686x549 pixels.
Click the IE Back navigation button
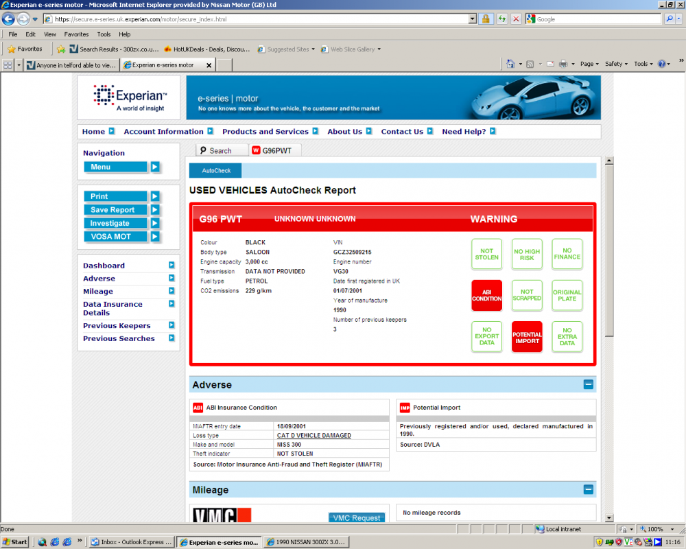point(9,19)
